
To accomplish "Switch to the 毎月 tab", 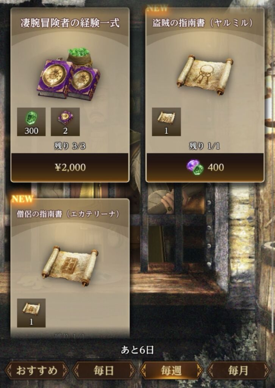I will pos(238,371).
